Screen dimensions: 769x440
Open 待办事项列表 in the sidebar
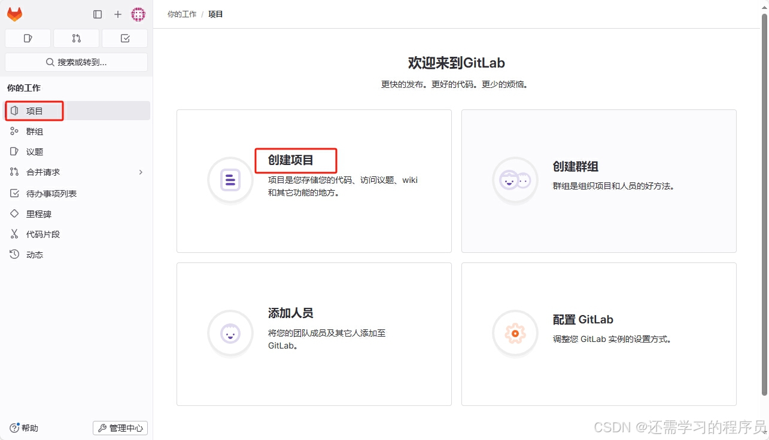[77, 194]
